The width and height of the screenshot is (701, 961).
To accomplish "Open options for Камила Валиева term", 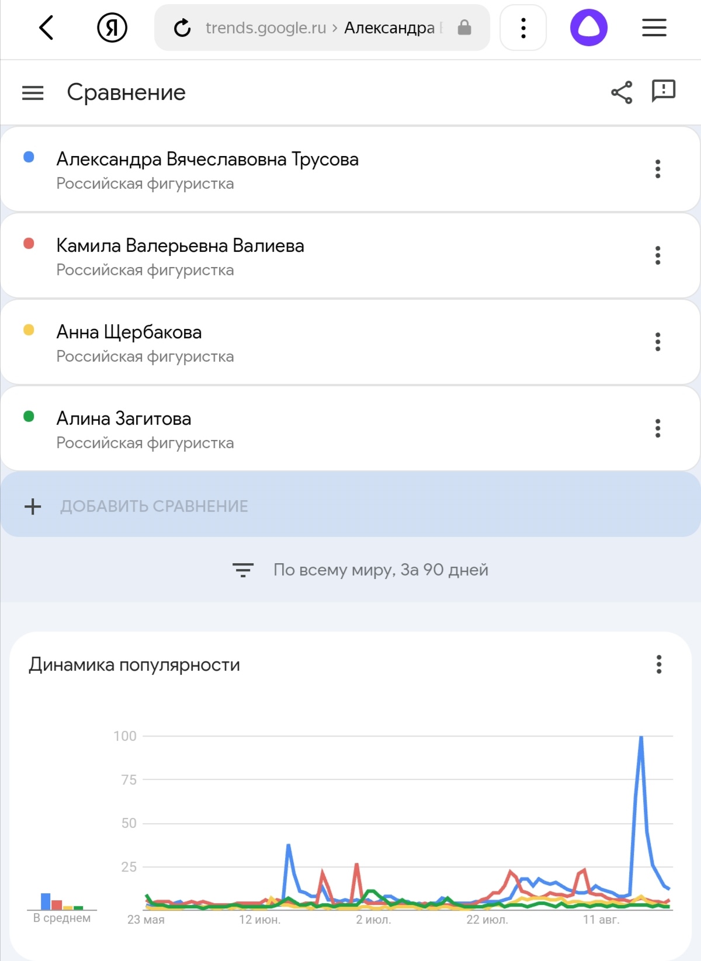I will pyautogui.click(x=658, y=255).
